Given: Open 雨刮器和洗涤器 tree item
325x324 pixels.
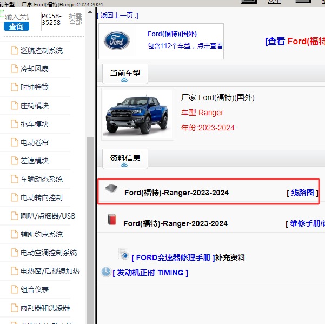Looking at the screenshot, I should (x=45, y=308).
